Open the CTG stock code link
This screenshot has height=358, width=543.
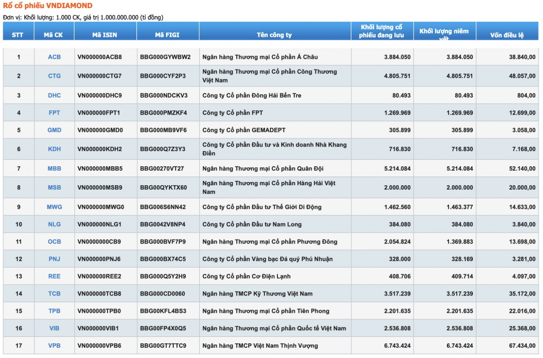pyautogui.click(x=54, y=76)
